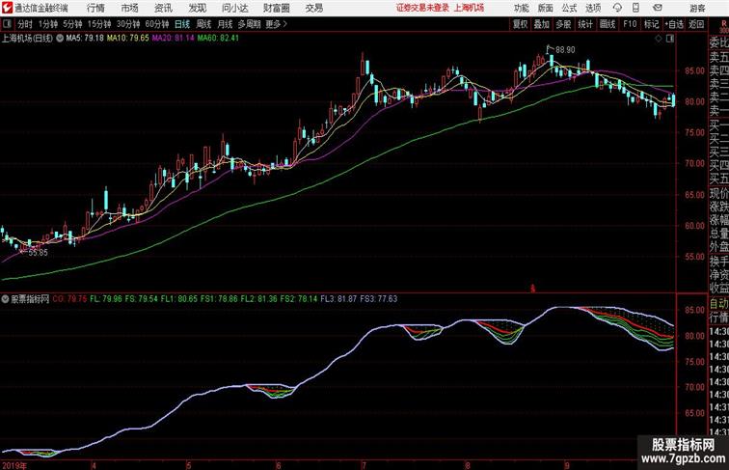The height and width of the screenshot is (470, 729).
Task: Switch to 分时 period tab
Action: (25, 24)
